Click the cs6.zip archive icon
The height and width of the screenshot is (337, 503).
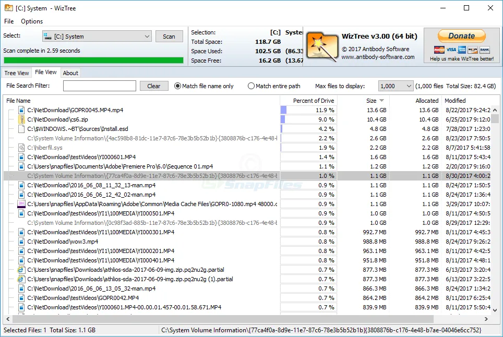coord(21,119)
